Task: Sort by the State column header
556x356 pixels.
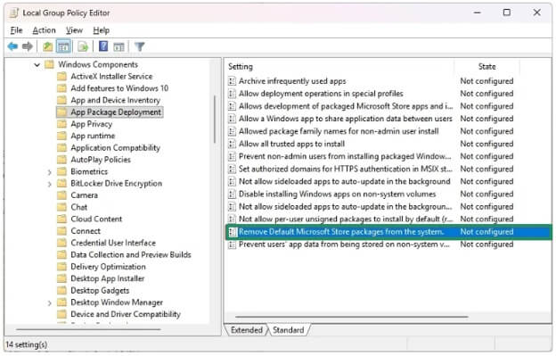Action: coord(487,67)
